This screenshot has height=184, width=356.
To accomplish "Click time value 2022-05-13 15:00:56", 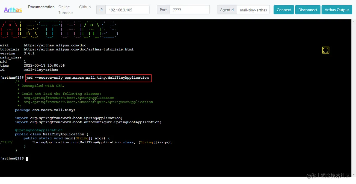I will pos(44,66).
